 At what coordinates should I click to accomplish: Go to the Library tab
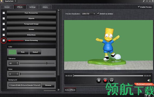click(x=45, y=7)
